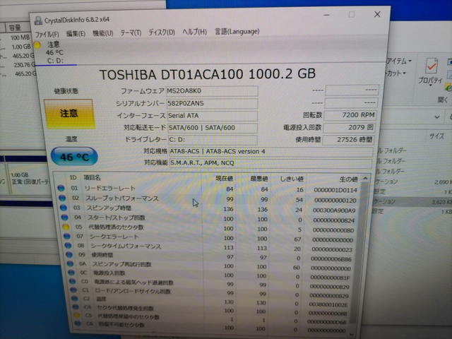Click the SATA/600 transfer mode field
The image size is (452, 339).
pos(213,128)
